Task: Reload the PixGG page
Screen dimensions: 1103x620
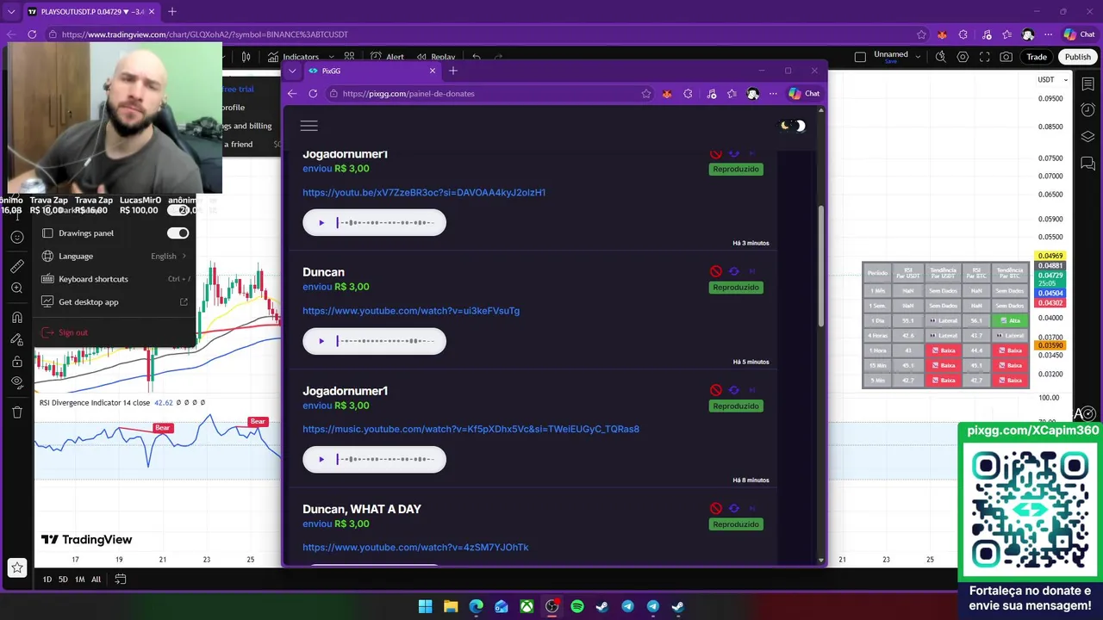Action: (x=313, y=94)
